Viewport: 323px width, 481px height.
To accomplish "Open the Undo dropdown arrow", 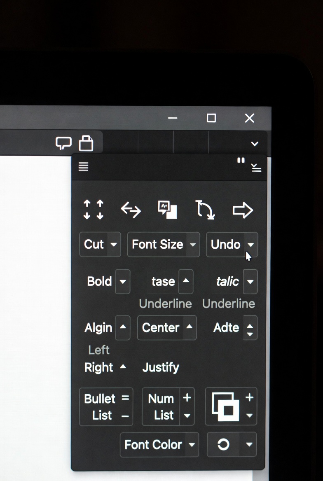I will (250, 245).
